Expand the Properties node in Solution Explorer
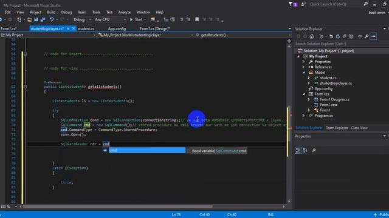This screenshot has height=218, width=389. [x=303, y=62]
